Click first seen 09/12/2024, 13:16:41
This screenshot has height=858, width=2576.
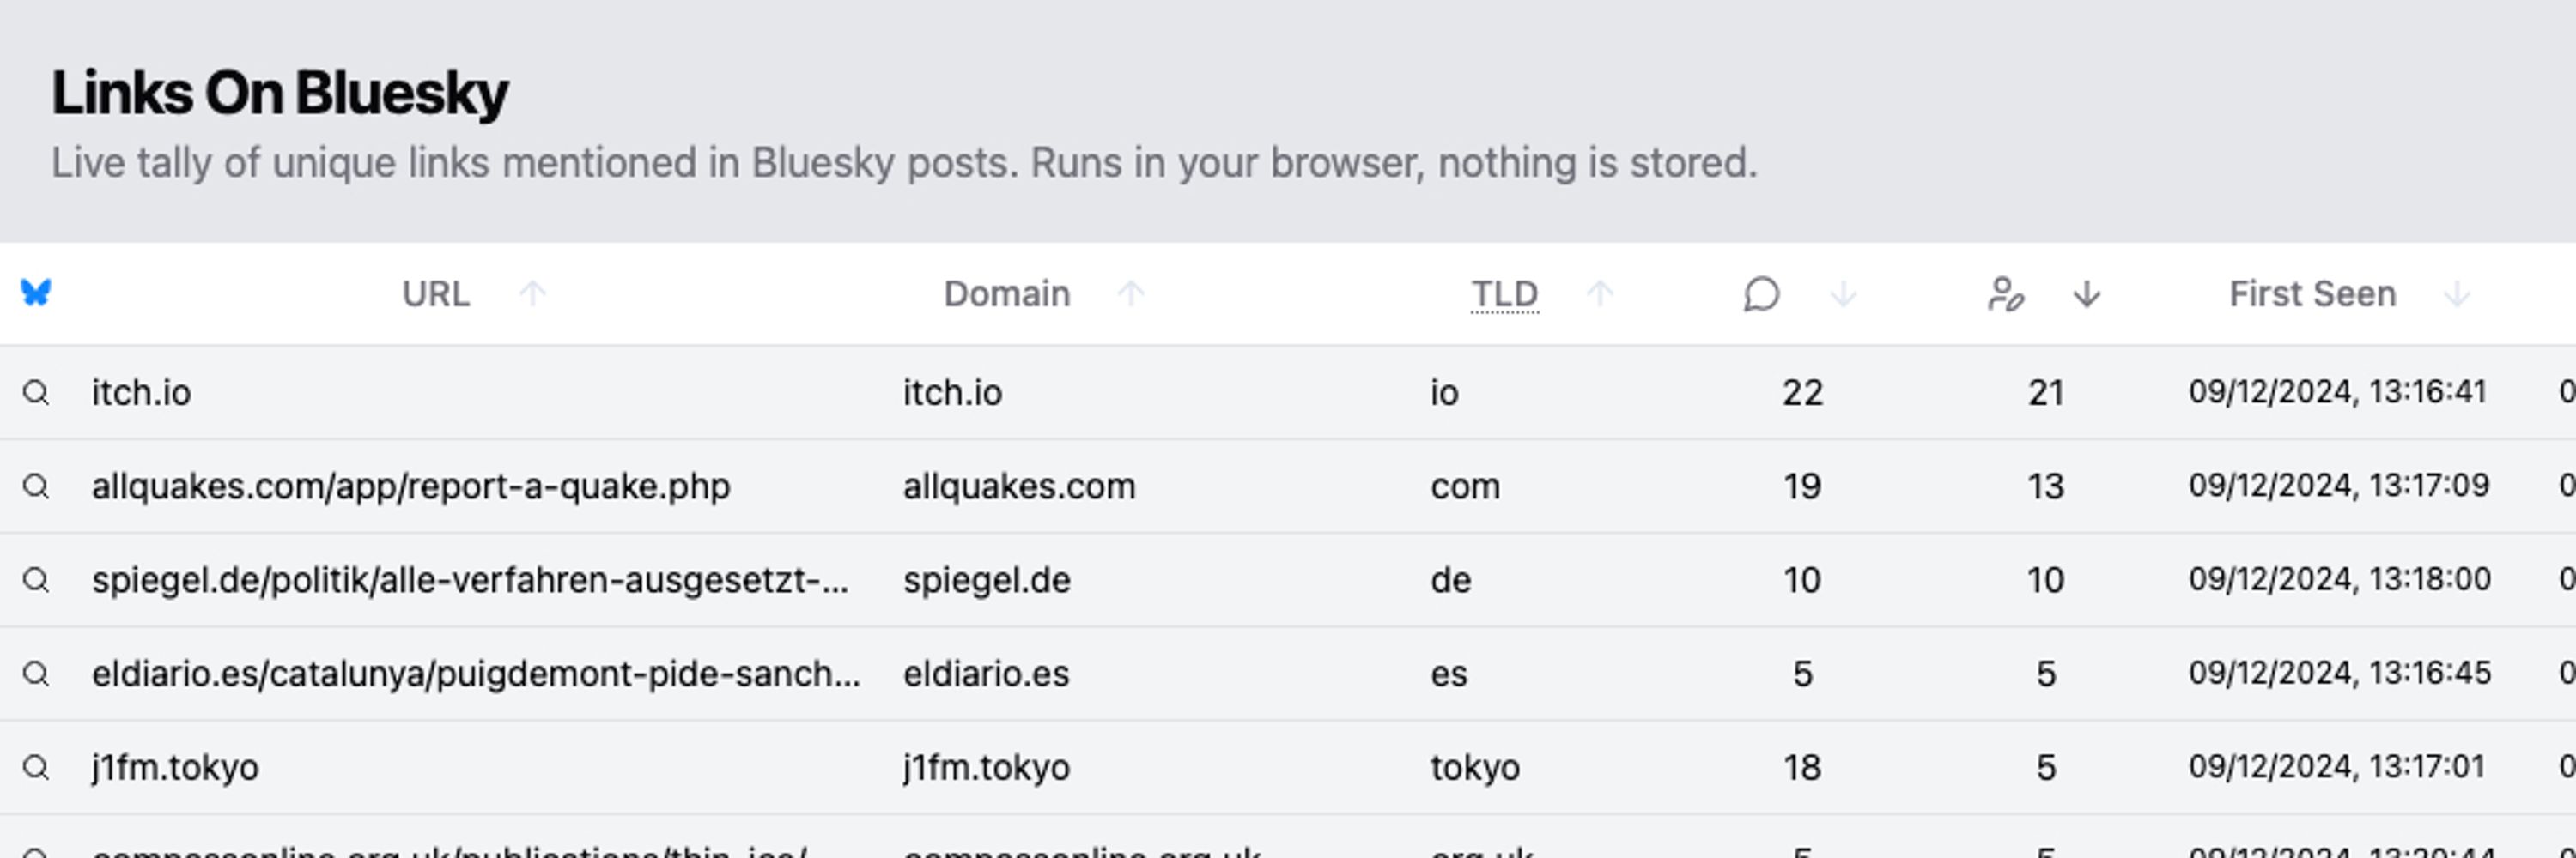pos(2337,391)
